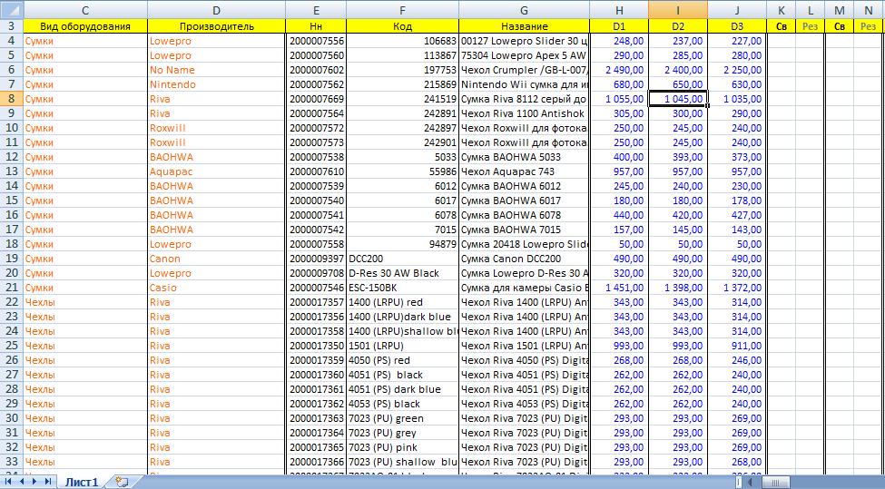Select Нн cell 2000007556

[316, 41]
